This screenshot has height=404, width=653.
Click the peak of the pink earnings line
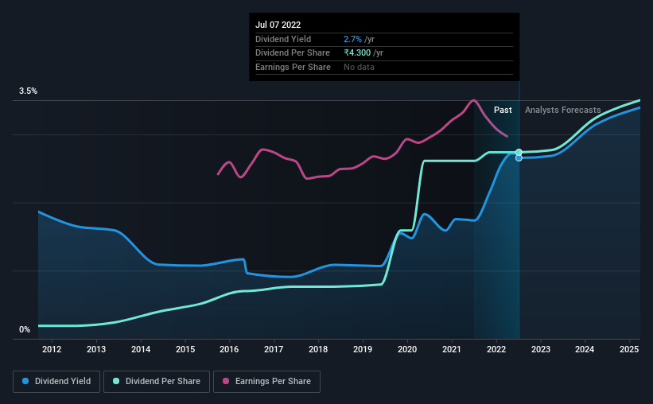pyautogui.click(x=473, y=100)
